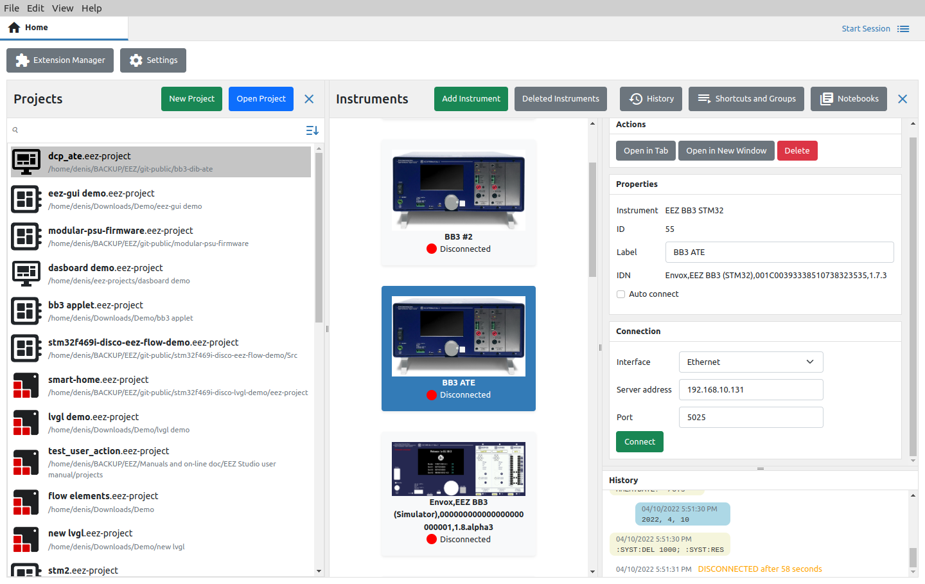
Task: Select the EEZ BB3 Simulator instrument thumbnail
Action: coord(459,468)
